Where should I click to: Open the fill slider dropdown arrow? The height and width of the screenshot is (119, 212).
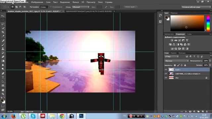point(210,65)
